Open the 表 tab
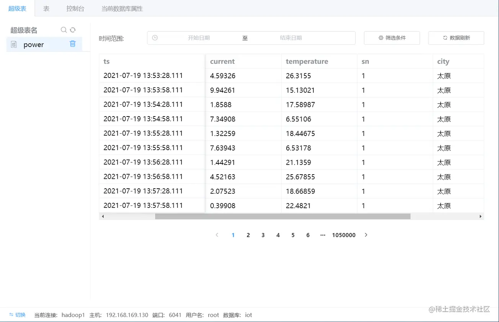The width and height of the screenshot is (499, 322). [x=46, y=8]
